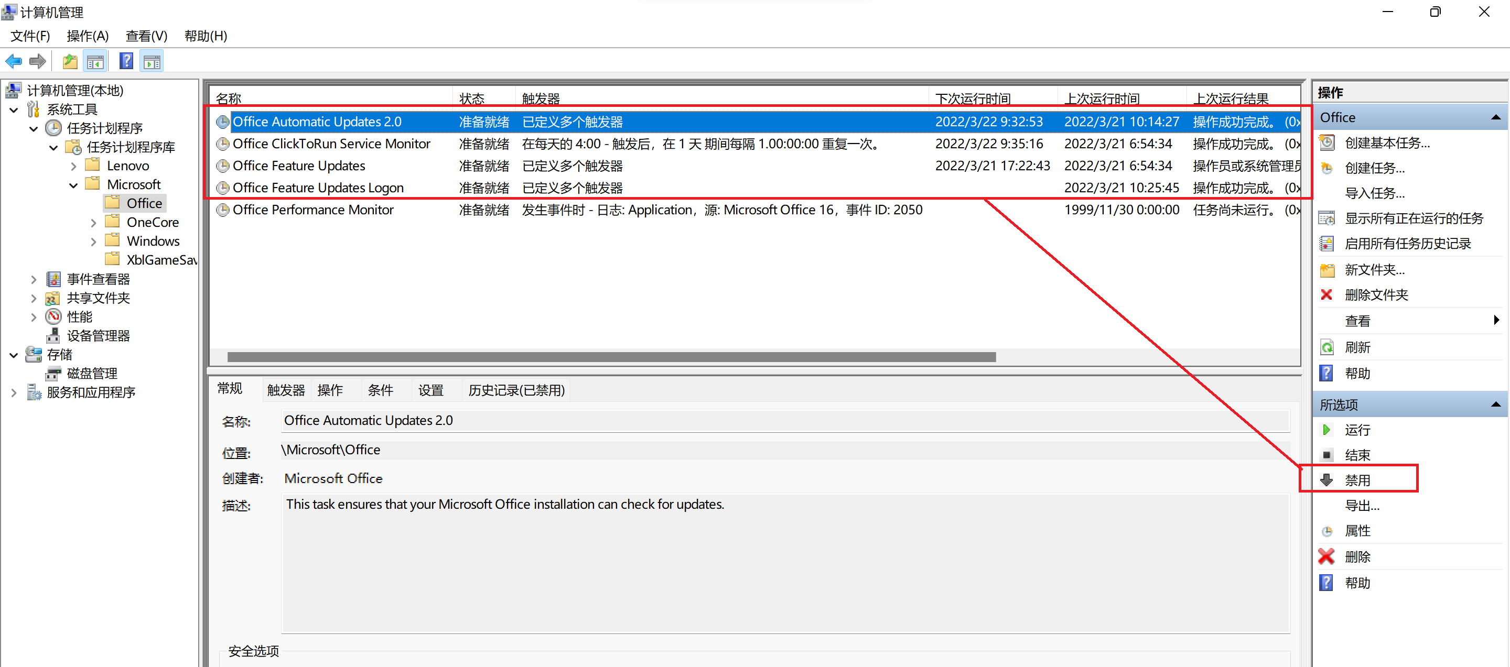
Task: Open the View submenu arrow in actions
Action: (x=1496, y=320)
